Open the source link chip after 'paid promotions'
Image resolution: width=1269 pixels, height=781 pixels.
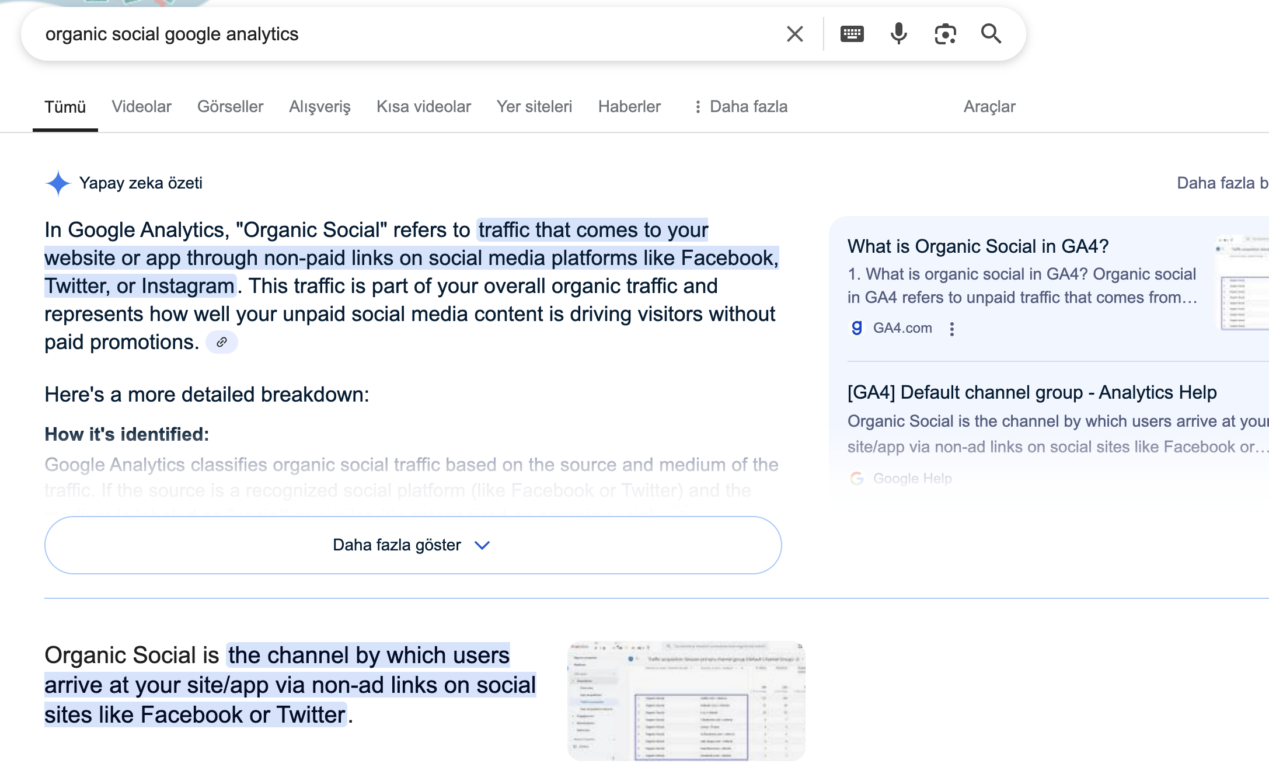click(x=221, y=342)
